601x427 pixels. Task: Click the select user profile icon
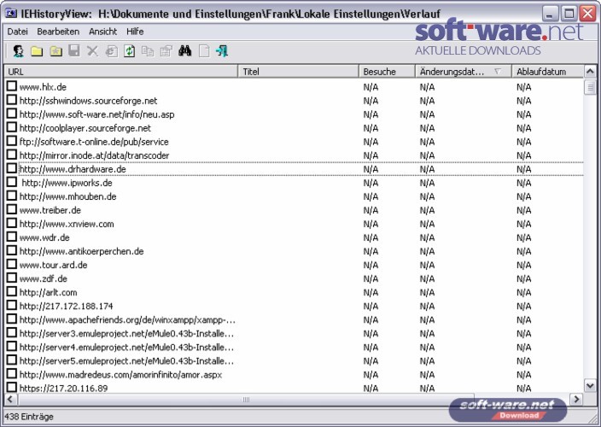[x=18, y=51]
